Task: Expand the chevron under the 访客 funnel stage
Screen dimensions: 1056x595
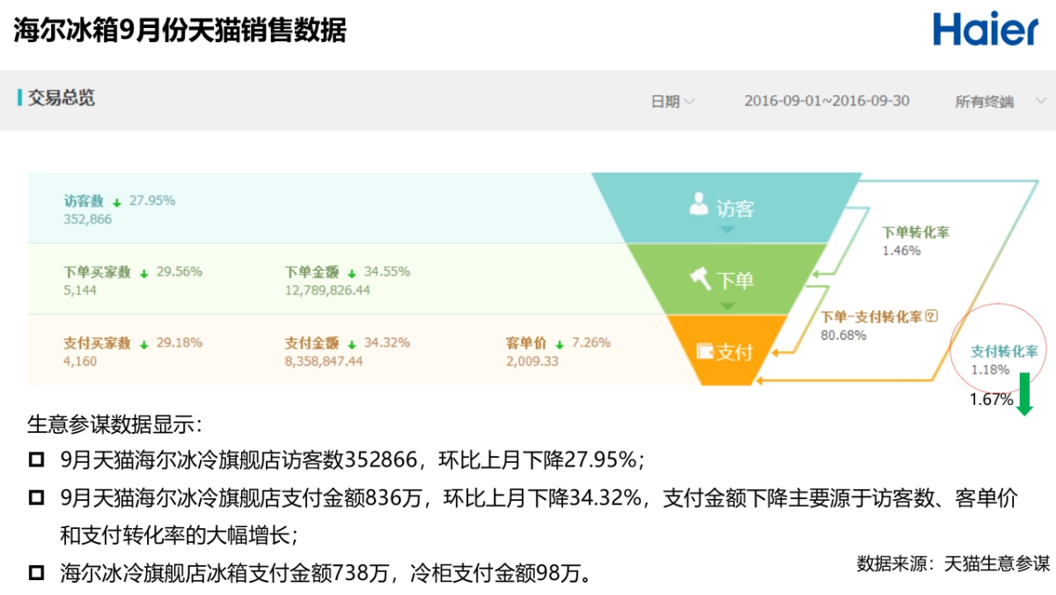Action: click(x=727, y=228)
